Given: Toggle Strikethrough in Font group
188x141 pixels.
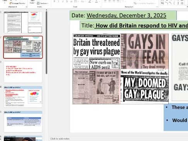Looking at the screenshot, I should [x=71, y=2].
